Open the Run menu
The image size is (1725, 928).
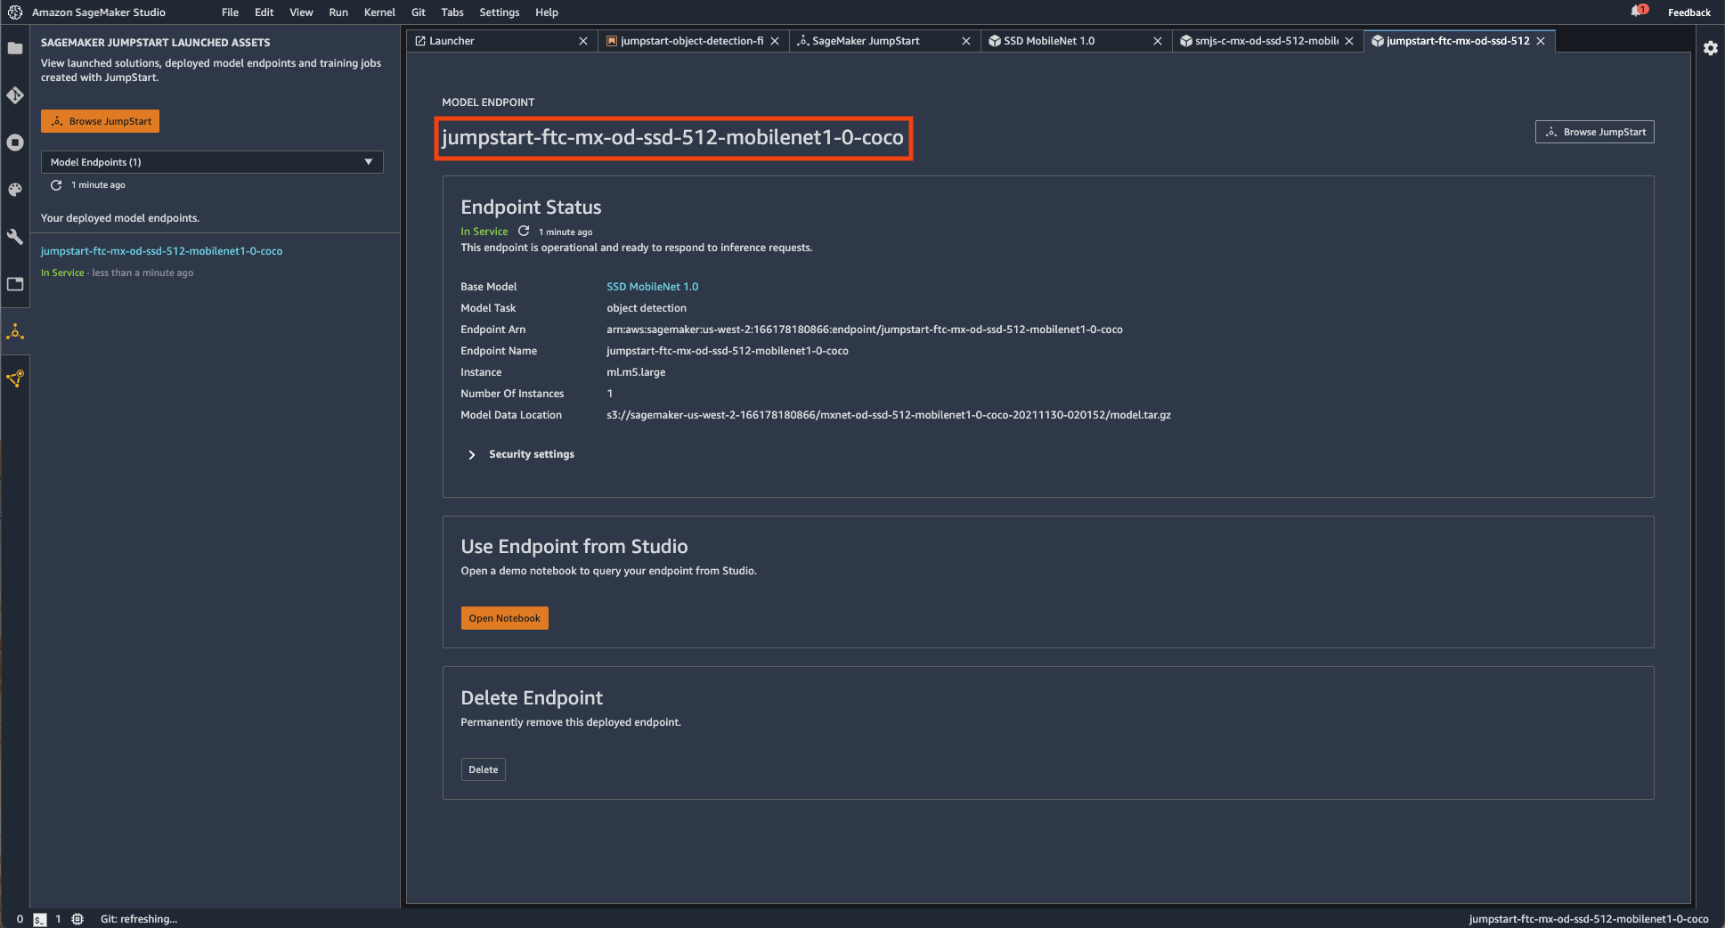[x=338, y=12]
